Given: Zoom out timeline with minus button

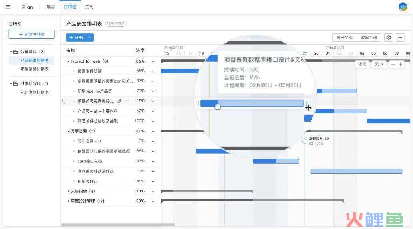Looking at the screenshot, I should 393,64.
